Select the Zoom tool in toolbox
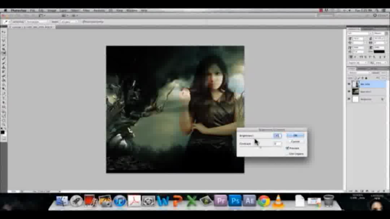Screen dimensions: 390x219 [4, 124]
